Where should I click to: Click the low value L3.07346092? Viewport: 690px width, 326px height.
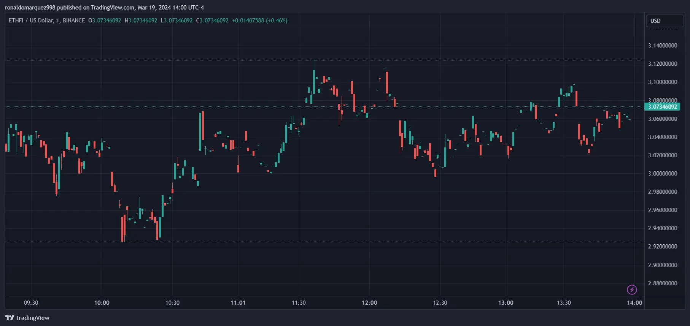point(176,21)
